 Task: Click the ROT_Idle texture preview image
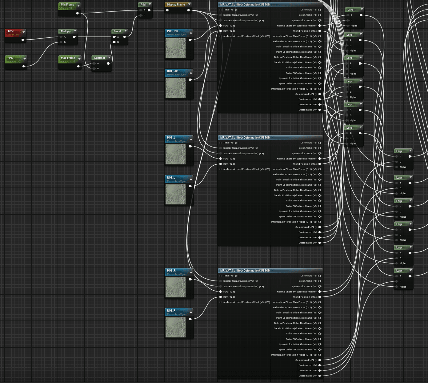[175, 88]
